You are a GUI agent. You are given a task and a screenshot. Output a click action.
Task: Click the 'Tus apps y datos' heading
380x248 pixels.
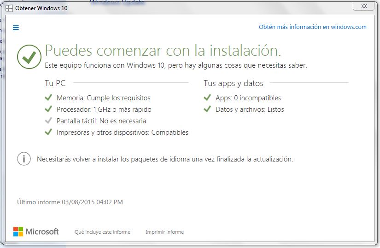(233, 83)
